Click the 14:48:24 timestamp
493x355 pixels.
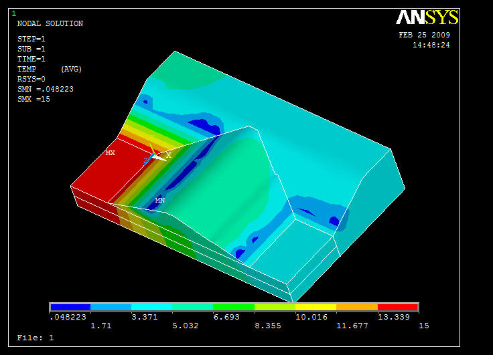431,45
